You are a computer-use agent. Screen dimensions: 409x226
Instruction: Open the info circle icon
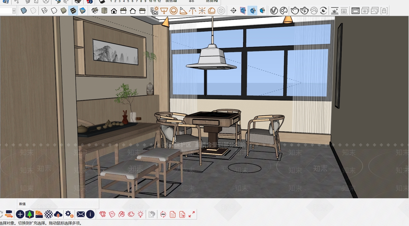(x=90, y=214)
